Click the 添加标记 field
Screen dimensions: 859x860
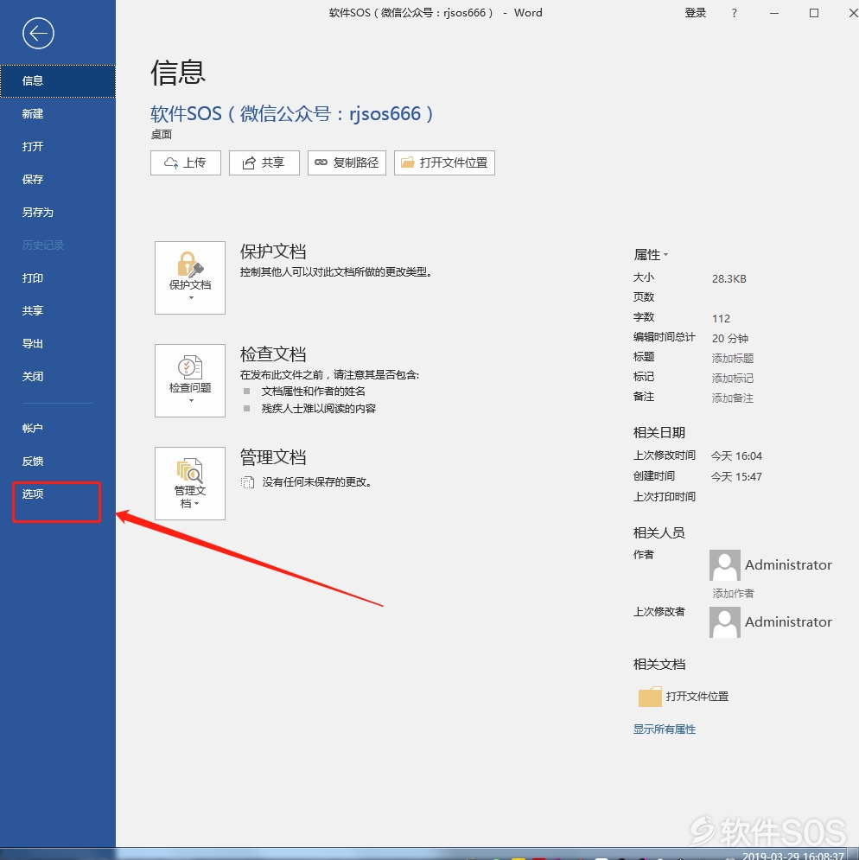[733, 379]
